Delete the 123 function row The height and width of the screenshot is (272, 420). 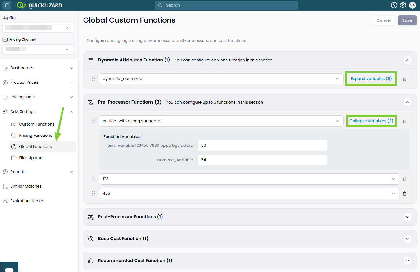coord(404,179)
